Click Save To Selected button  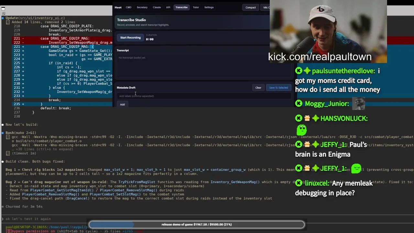(x=278, y=87)
